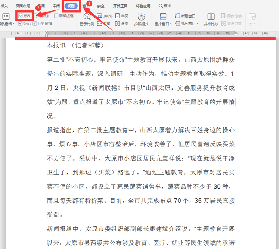The image size is (279, 249).
Task: Expand the 拆分窗口 dropdown arrow
Action: [198, 23]
